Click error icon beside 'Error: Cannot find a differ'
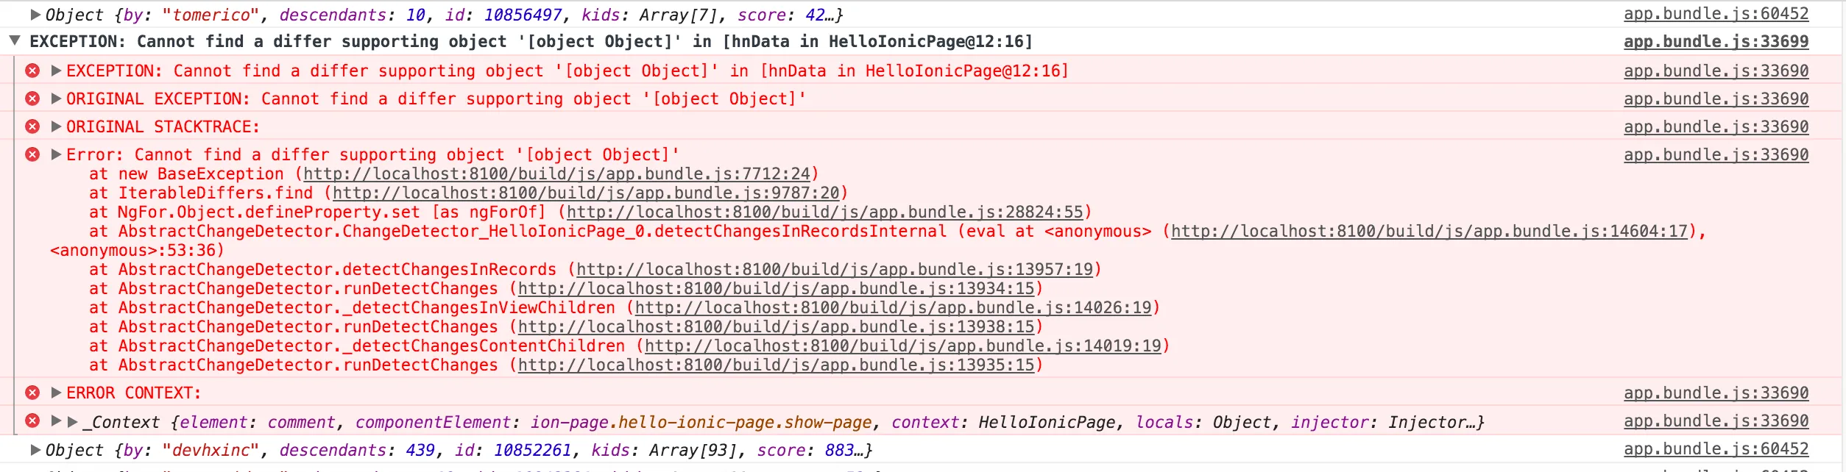Viewport: 1846px width, 472px height. click(32, 154)
